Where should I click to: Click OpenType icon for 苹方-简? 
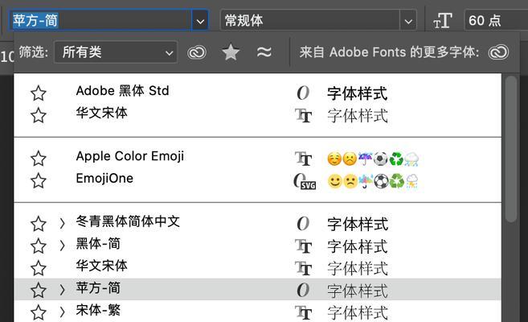(x=303, y=290)
